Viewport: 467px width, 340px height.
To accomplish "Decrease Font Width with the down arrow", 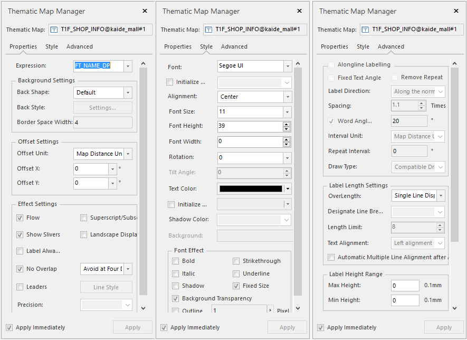I will [x=287, y=144].
